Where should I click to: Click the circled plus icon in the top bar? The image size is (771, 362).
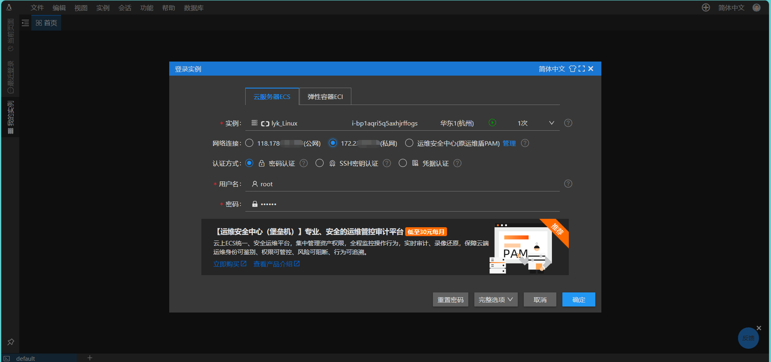click(x=706, y=8)
